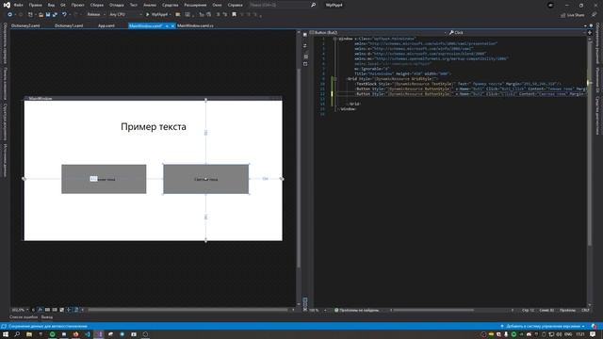Image resolution: width=603 pixels, height=339 pixels.
Task: Collapse the Grid element in code editor
Action: pos(335,78)
